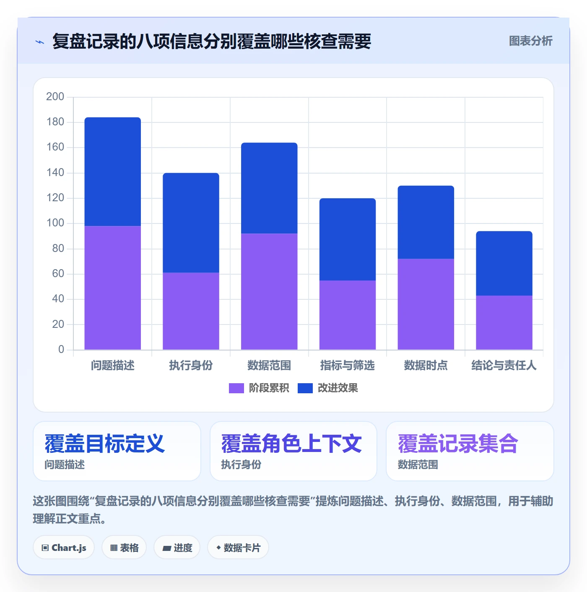Click the Chart.js tag chip
Screen dimensions: 587x592
64,548
